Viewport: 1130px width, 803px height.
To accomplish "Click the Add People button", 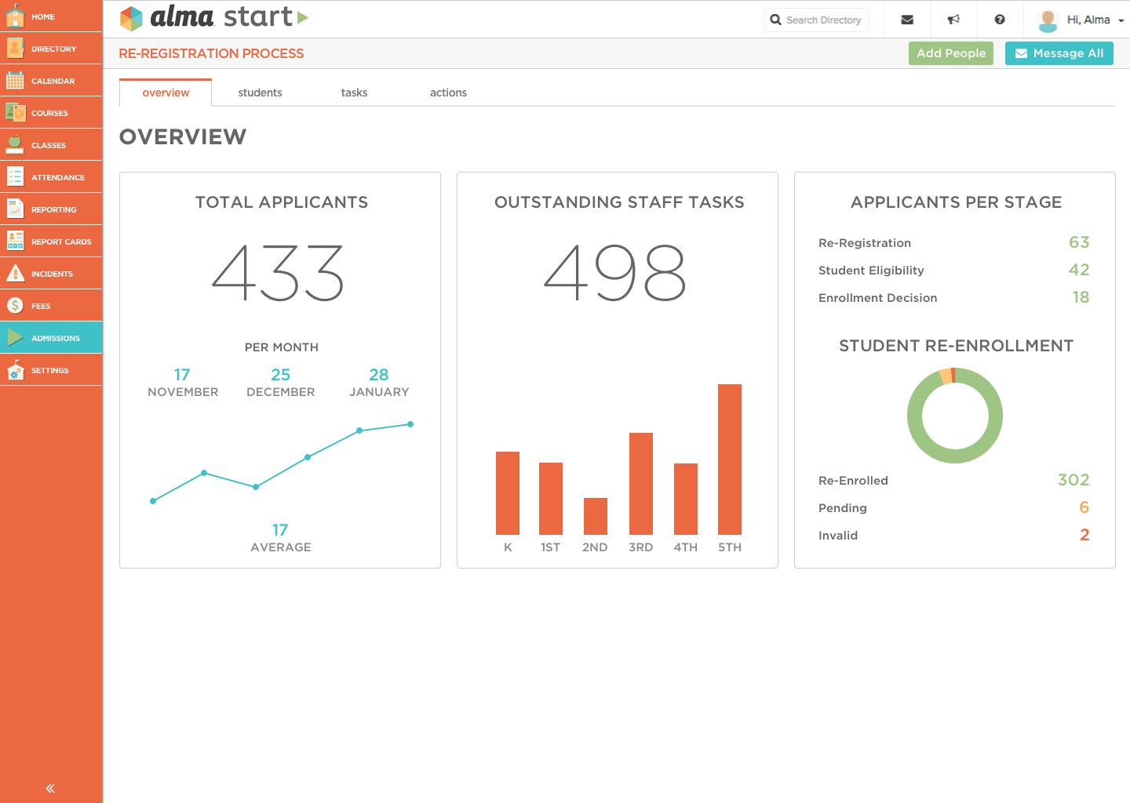I will pyautogui.click(x=951, y=53).
